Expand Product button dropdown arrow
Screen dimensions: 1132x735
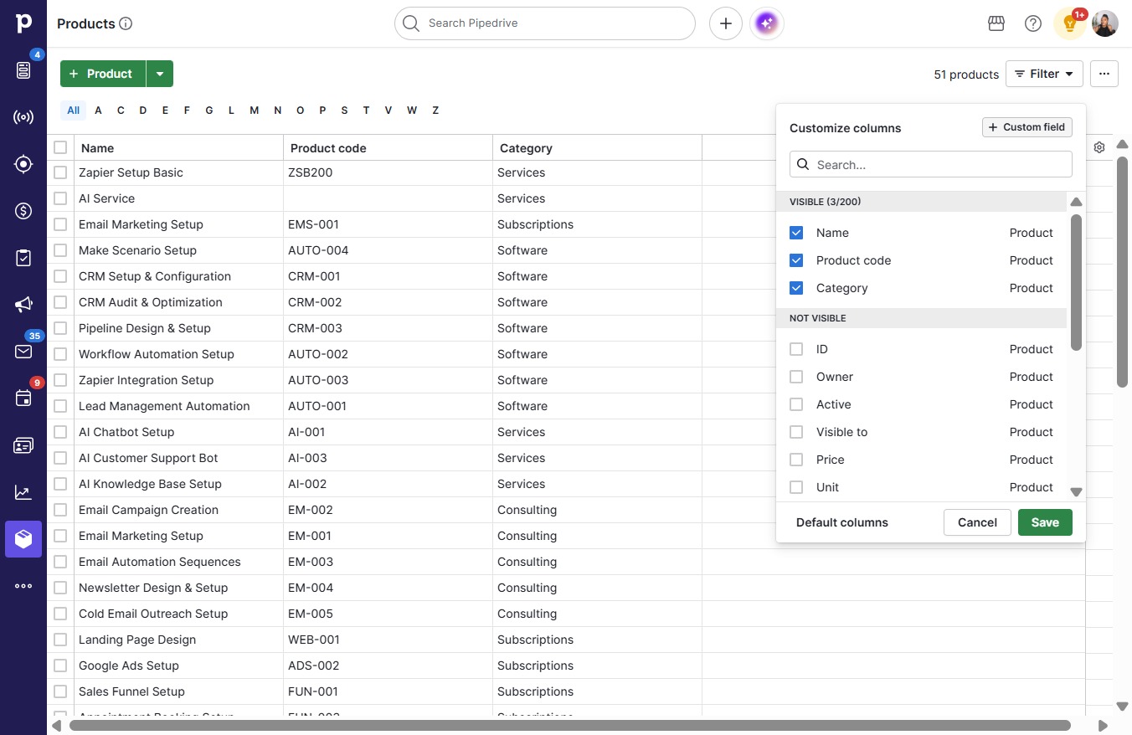160,74
